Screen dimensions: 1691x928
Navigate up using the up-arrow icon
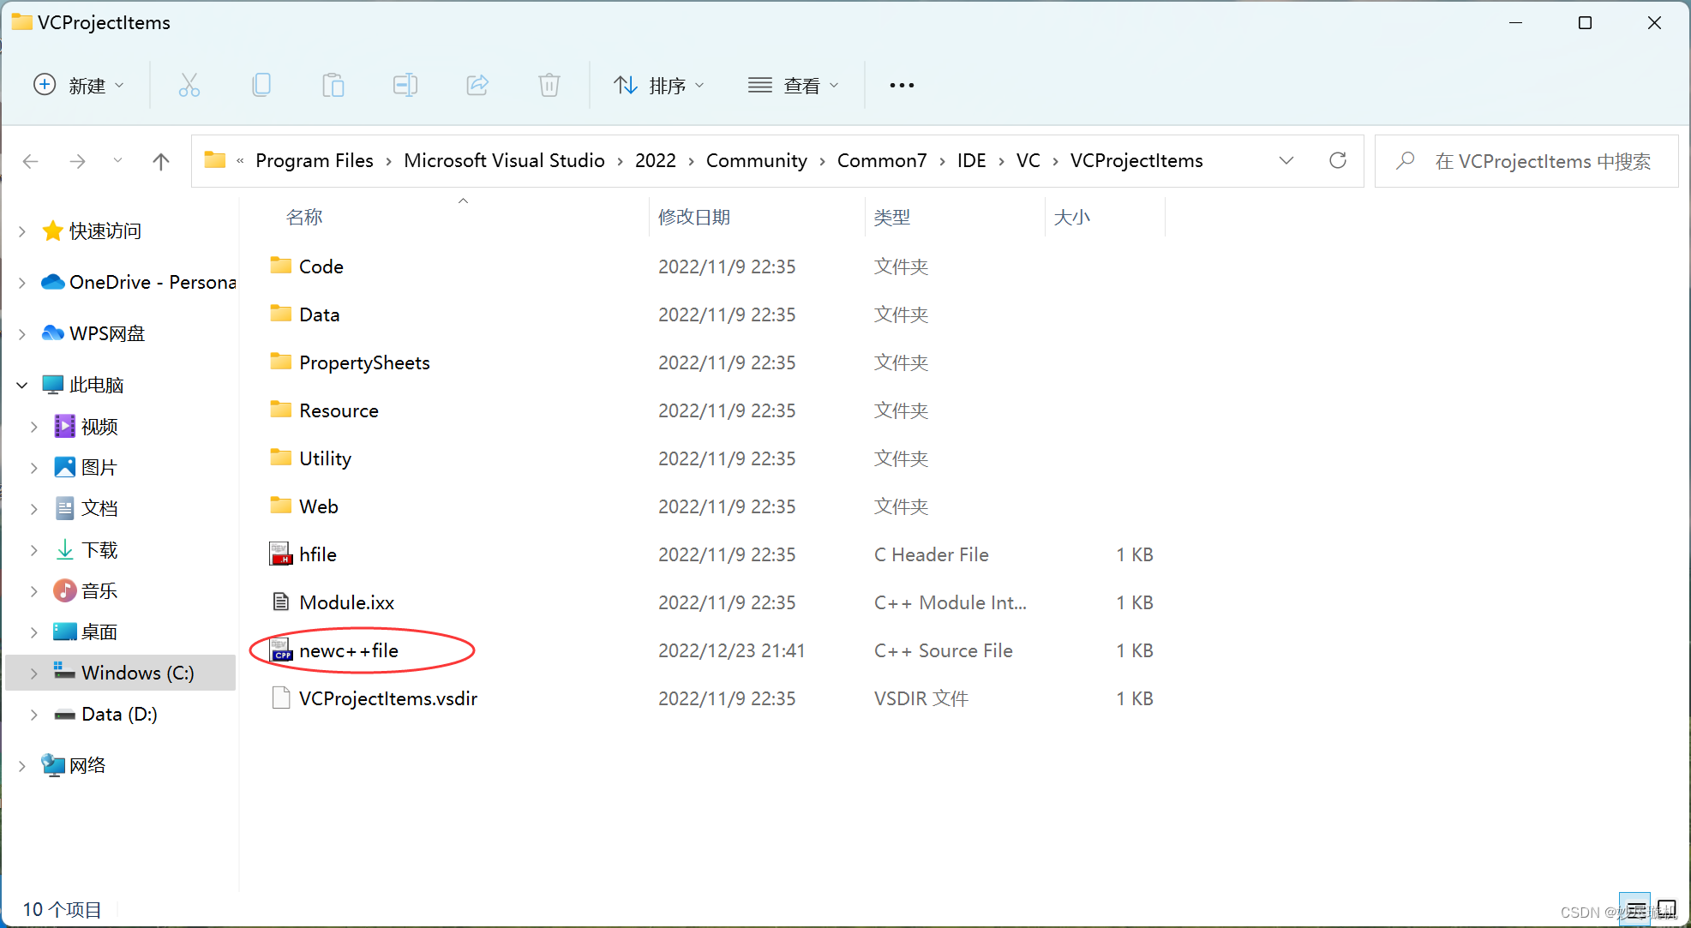point(161,160)
